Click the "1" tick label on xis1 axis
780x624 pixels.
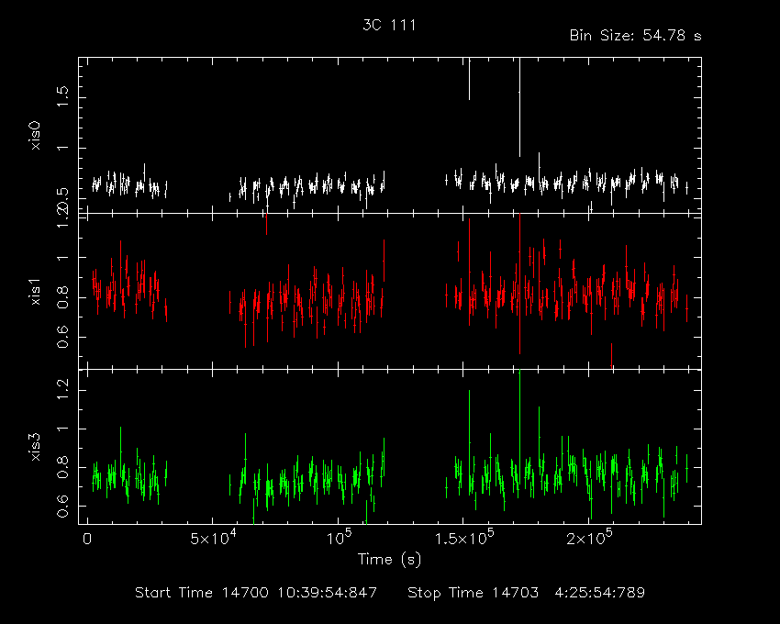point(62,258)
